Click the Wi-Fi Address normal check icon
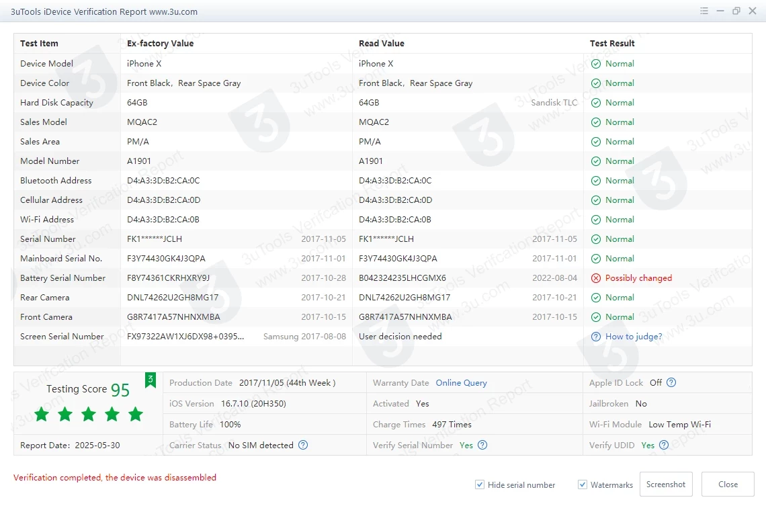Screen dimensions: 766x508 pos(596,220)
